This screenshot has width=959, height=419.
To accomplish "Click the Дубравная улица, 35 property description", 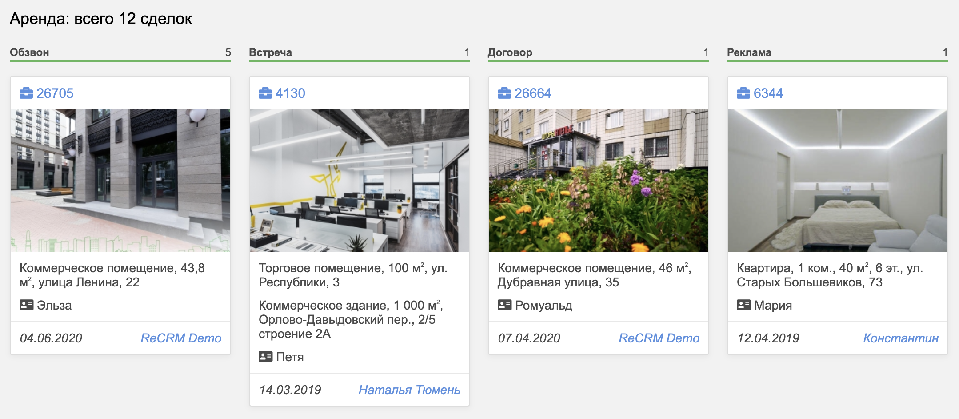I will (595, 275).
